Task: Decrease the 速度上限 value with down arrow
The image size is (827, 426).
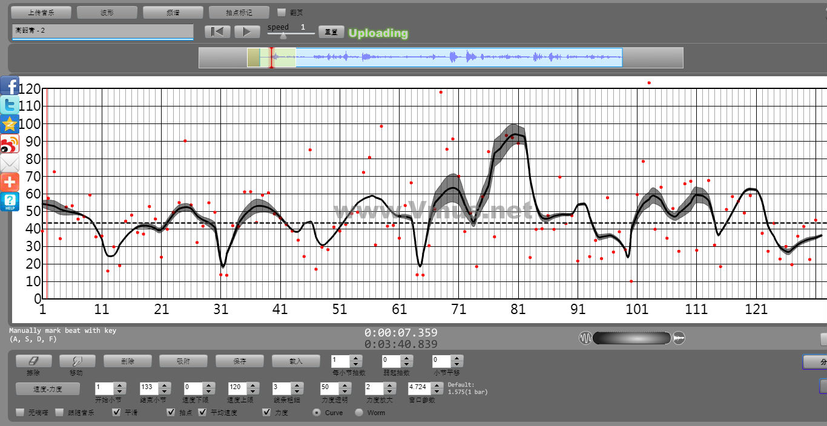Action: tap(252, 390)
